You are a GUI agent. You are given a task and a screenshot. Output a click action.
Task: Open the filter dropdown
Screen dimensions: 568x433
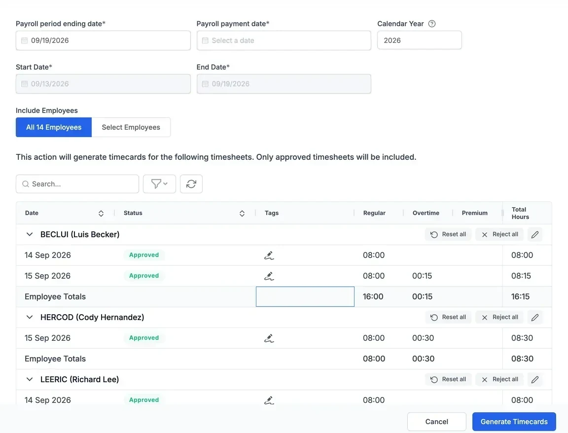pos(159,184)
